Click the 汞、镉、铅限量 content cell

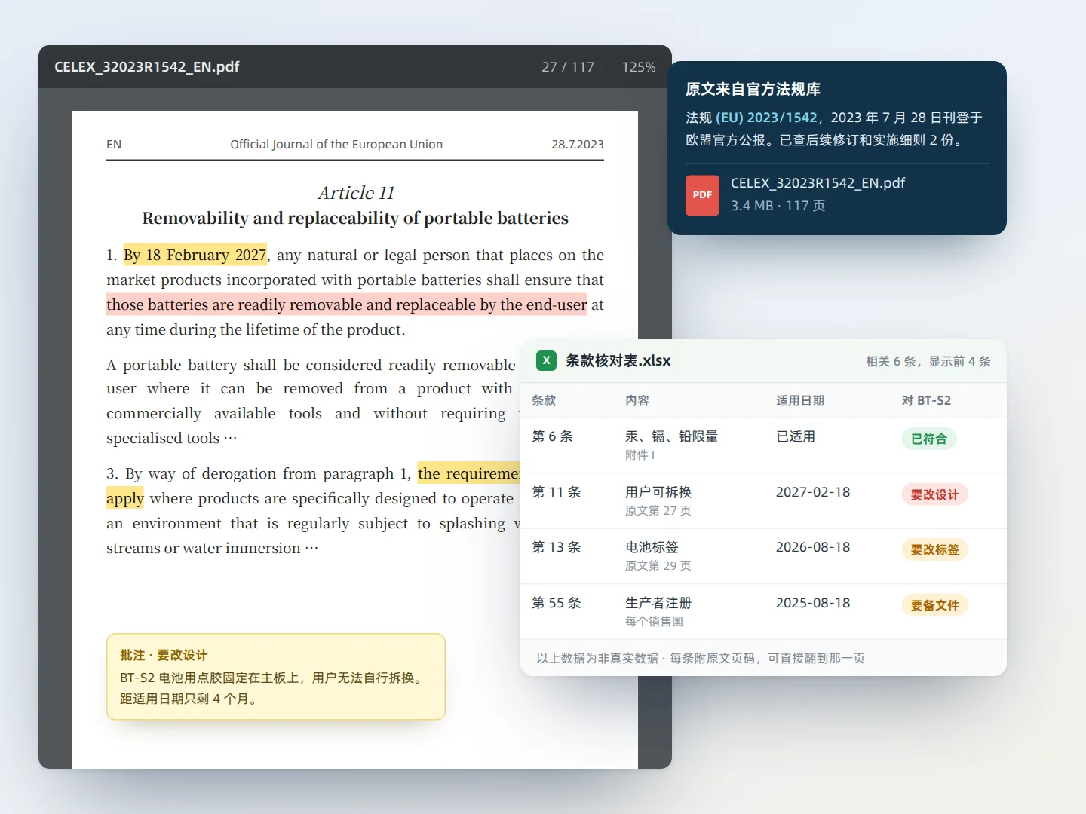[x=672, y=436]
